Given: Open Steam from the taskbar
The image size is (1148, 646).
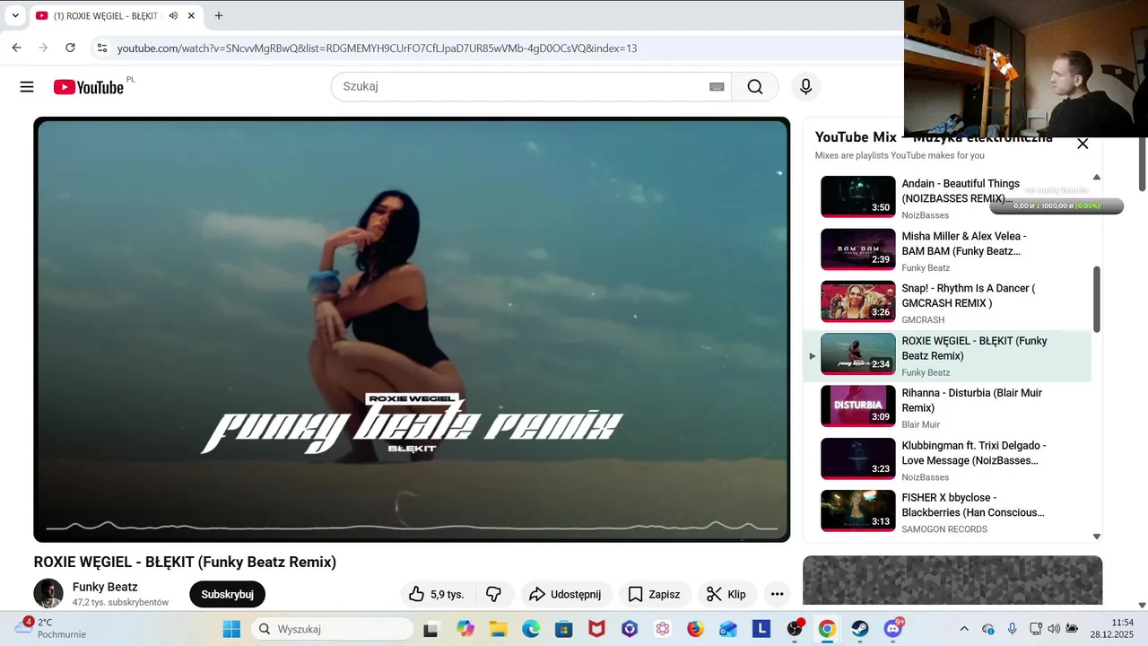Looking at the screenshot, I should click(859, 629).
